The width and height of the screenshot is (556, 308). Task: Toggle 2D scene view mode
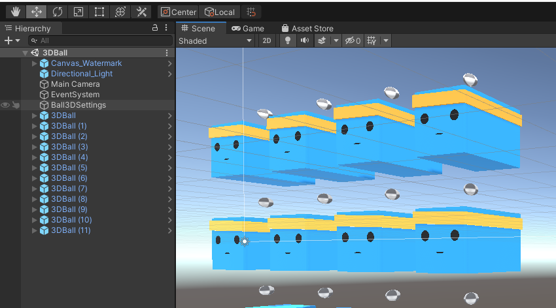267,40
